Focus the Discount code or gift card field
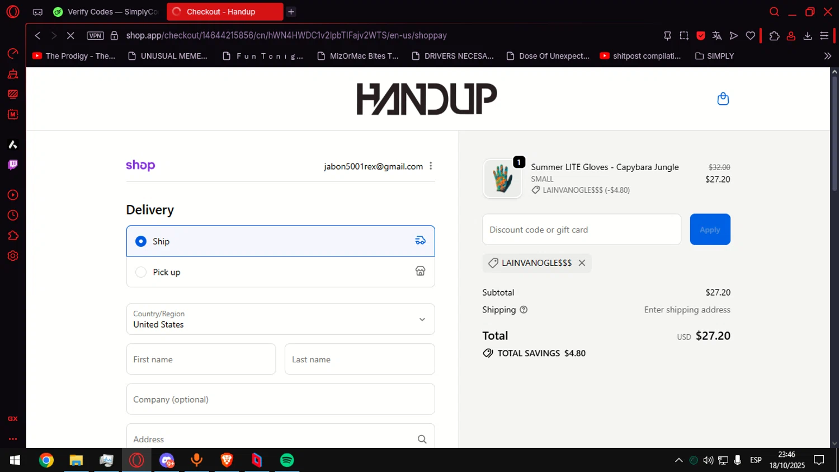 click(x=582, y=230)
